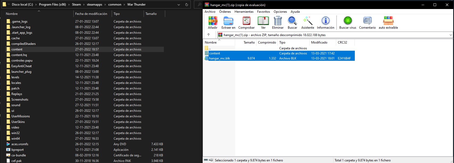Open the Órdenes menu
Screen dimensions: 454x163
(x=225, y=12)
